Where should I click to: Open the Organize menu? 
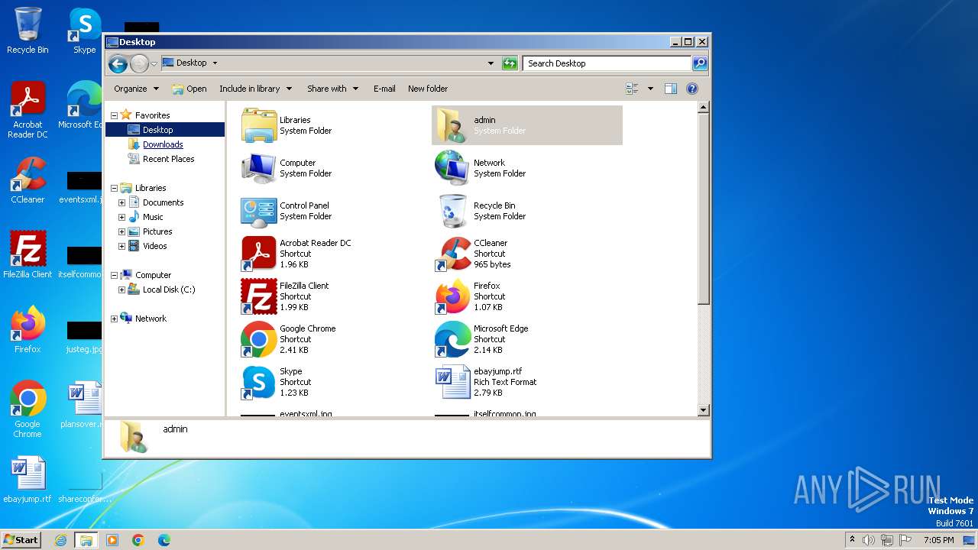coord(136,89)
